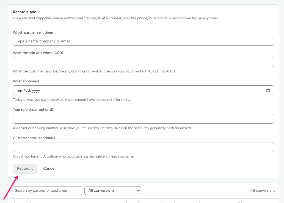Viewport: 284px width, 203px height.
Task: Click the 'Search by partner or customer' box
Action: coord(47,191)
